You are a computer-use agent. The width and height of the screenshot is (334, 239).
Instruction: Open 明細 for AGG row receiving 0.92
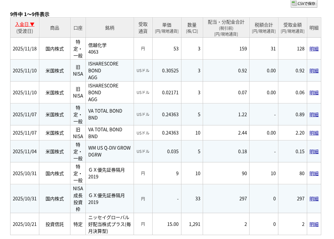tap(314, 70)
